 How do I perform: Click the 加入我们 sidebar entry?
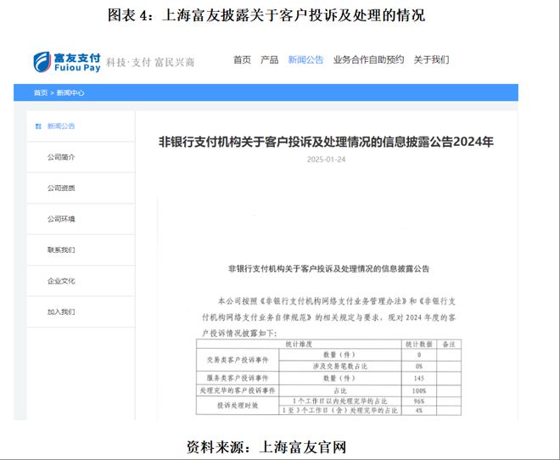click(x=61, y=312)
